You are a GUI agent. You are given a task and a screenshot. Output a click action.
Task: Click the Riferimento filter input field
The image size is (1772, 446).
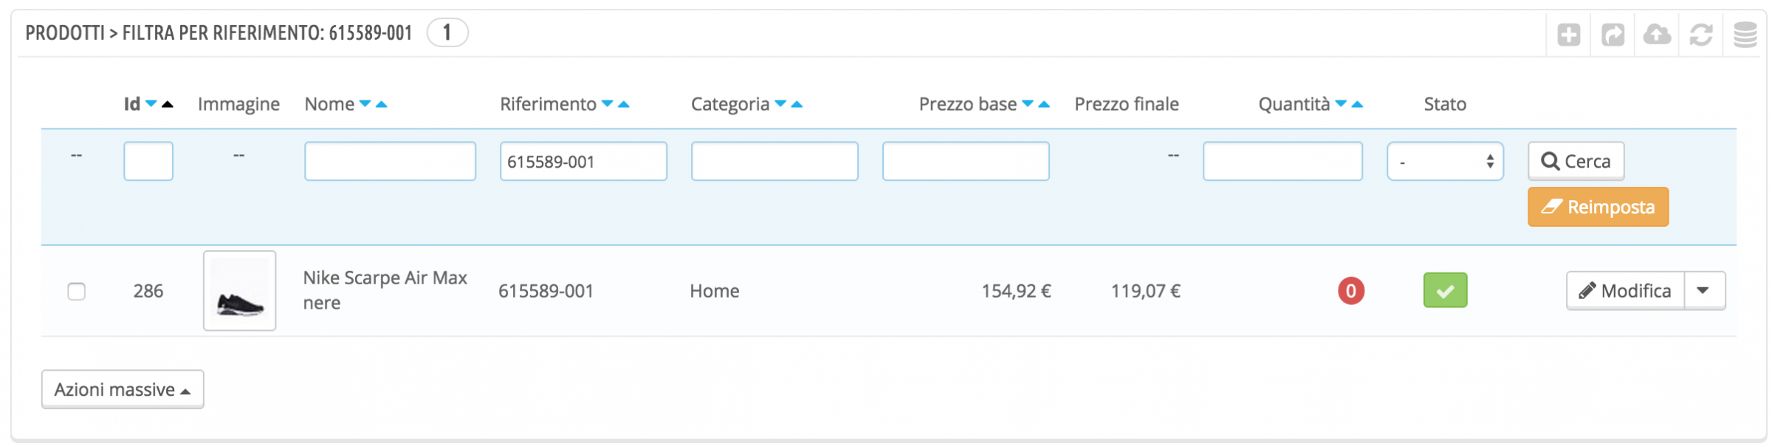[583, 161]
